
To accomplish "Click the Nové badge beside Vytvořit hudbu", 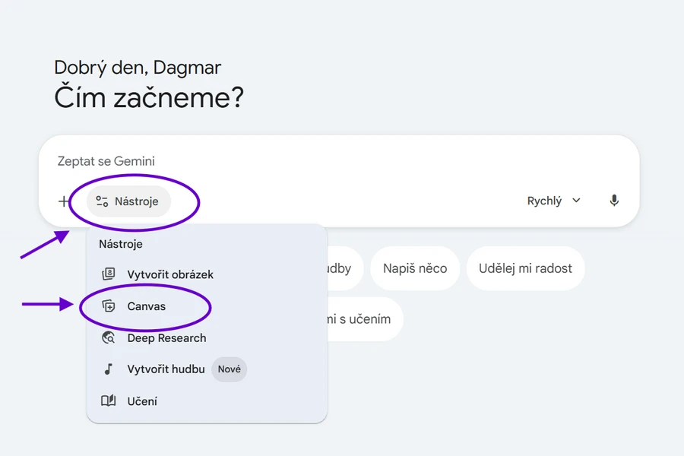I will pos(229,369).
